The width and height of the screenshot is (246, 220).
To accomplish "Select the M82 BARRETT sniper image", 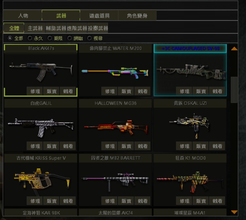I will pyautogui.click(x=115, y=182).
